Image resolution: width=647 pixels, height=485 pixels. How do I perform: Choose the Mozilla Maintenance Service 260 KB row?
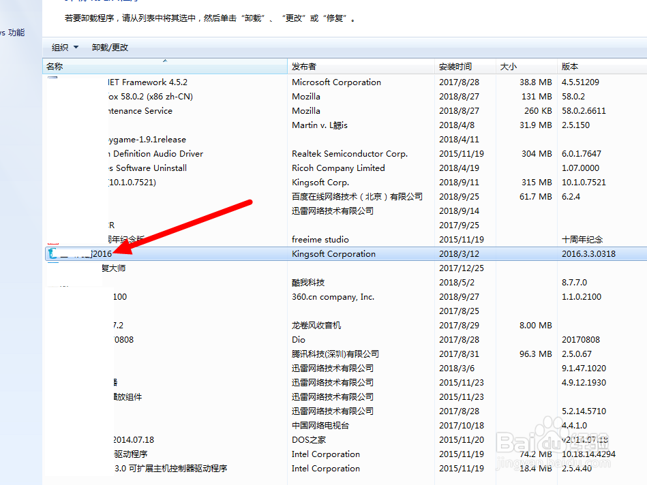click(x=346, y=111)
